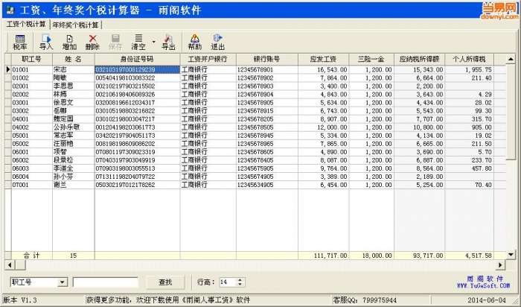Click the 客服QQ status bar entry
This screenshot has height=307, width=521.
tap(365, 300)
